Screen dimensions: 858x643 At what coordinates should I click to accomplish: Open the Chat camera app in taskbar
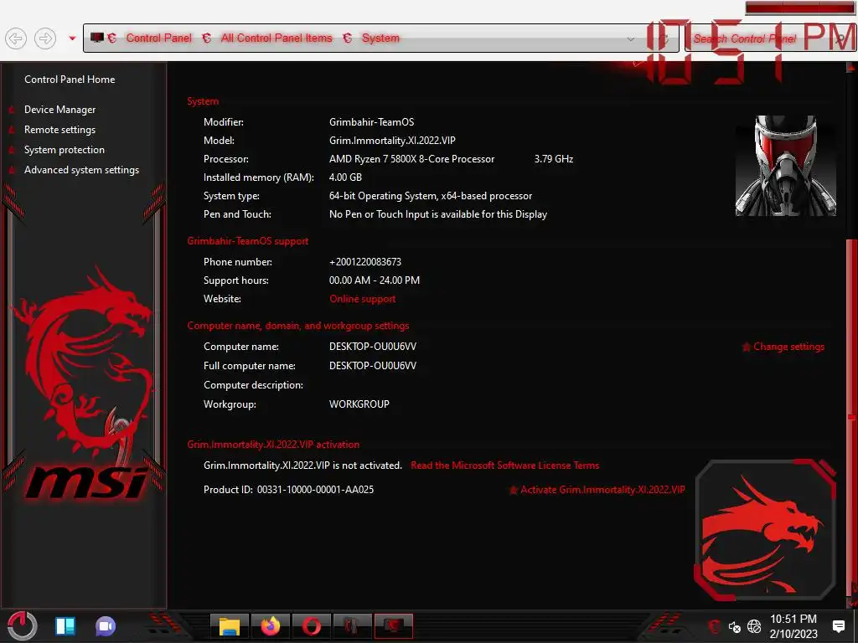[106, 626]
